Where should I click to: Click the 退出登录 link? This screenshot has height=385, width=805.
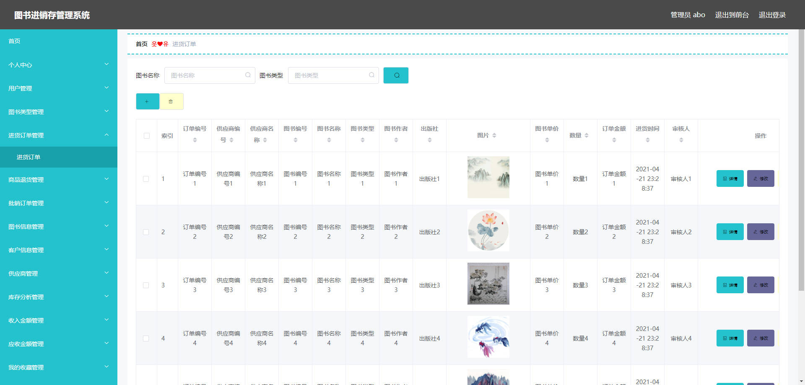pos(772,15)
